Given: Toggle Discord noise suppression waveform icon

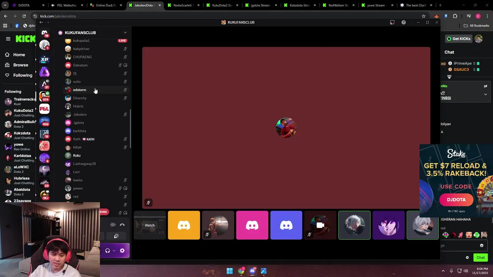Looking at the screenshot, I should click(x=113, y=225).
